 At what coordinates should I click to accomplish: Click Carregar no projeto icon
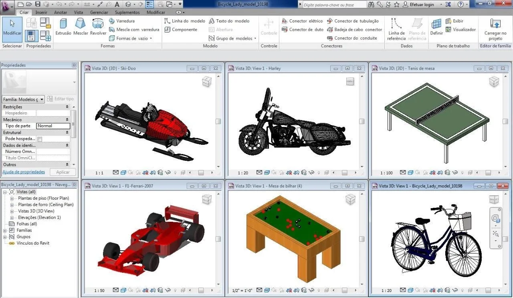click(495, 29)
